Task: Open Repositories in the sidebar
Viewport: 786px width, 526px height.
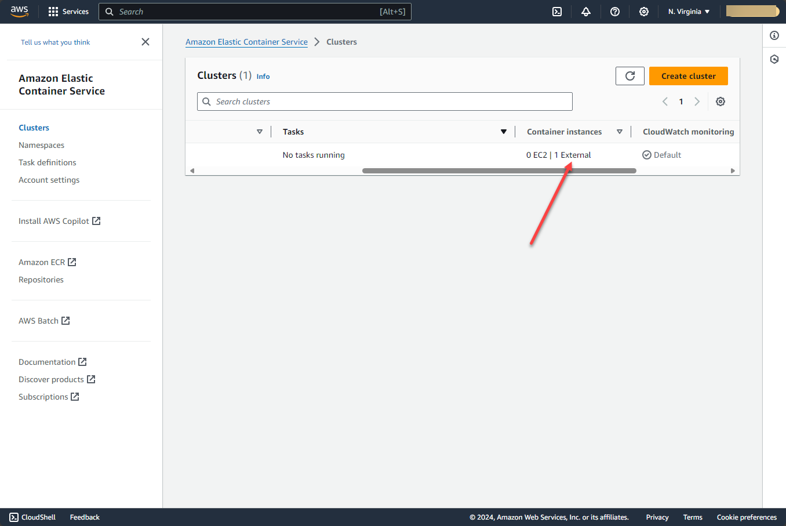Action: pyautogui.click(x=41, y=280)
